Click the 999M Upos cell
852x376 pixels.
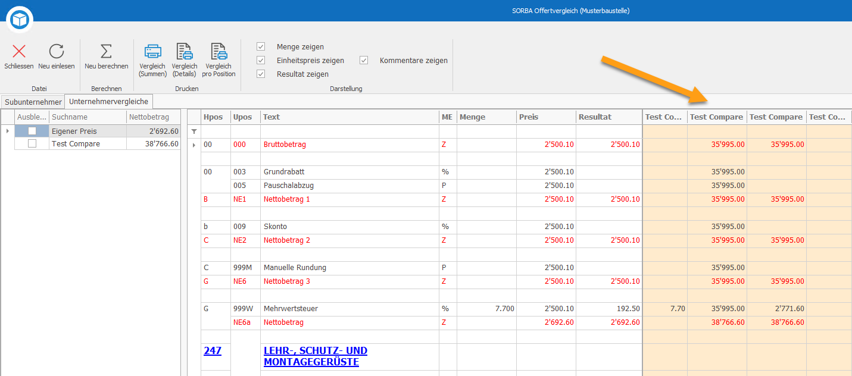pyautogui.click(x=245, y=268)
